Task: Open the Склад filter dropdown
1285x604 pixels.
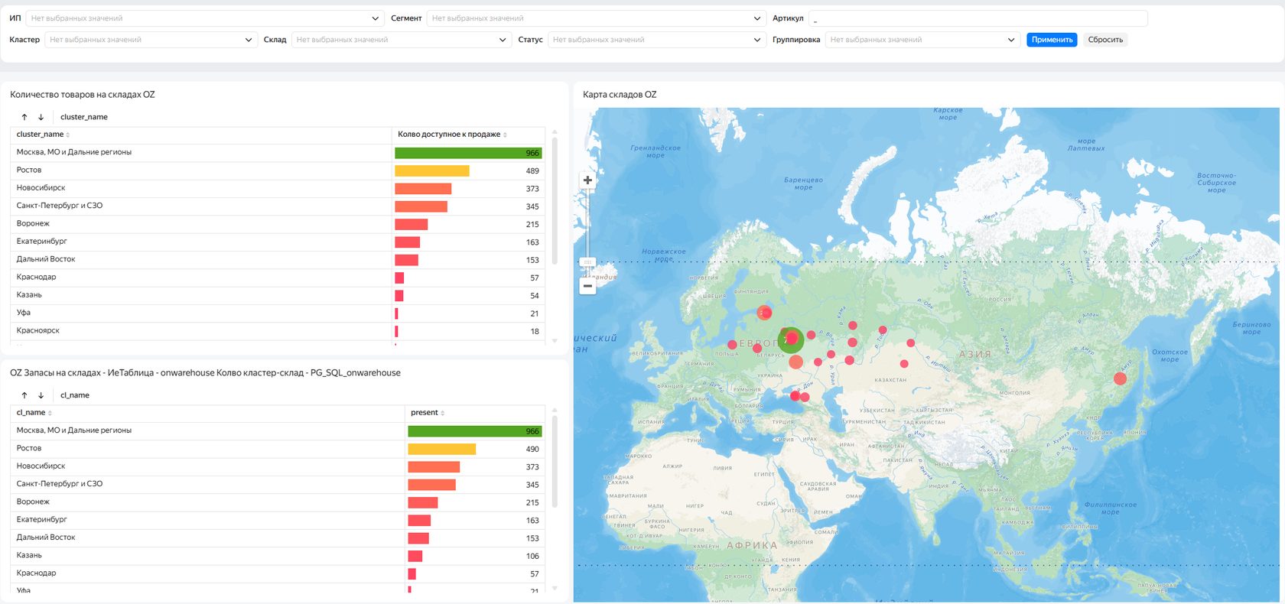Action: [401, 40]
